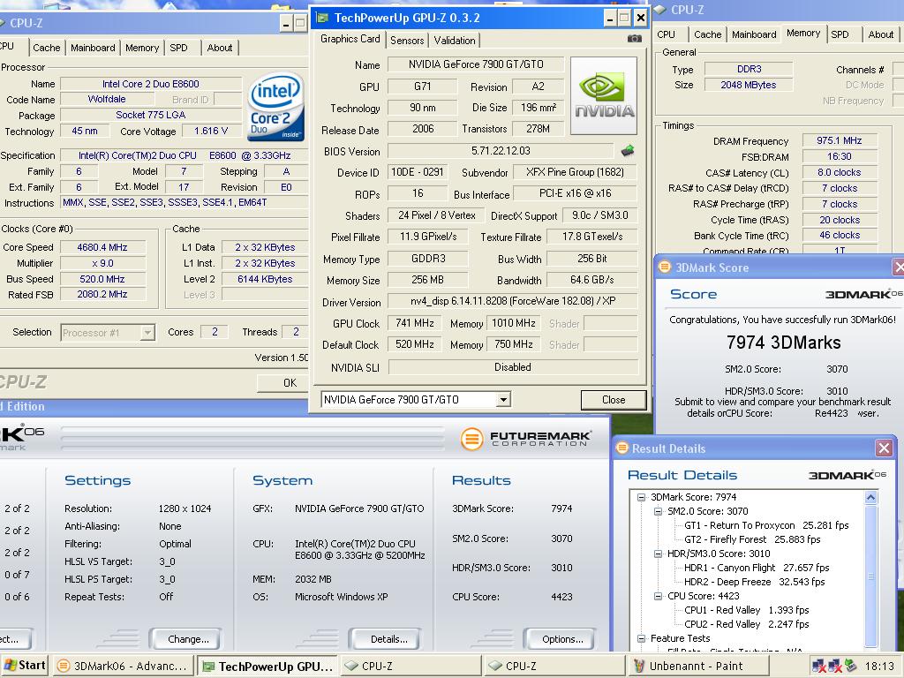The image size is (904, 678).
Task: Click the green system tray icon
Action: (850, 666)
